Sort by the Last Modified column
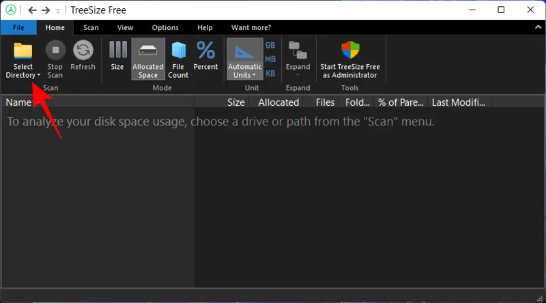The width and height of the screenshot is (546, 303). point(459,102)
